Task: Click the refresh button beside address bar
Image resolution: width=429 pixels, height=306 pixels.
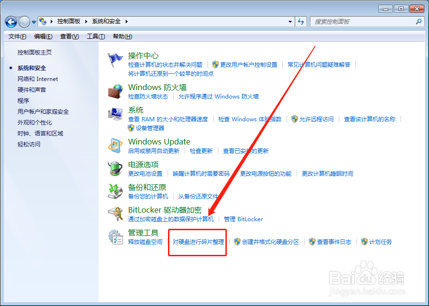Action: (x=301, y=22)
